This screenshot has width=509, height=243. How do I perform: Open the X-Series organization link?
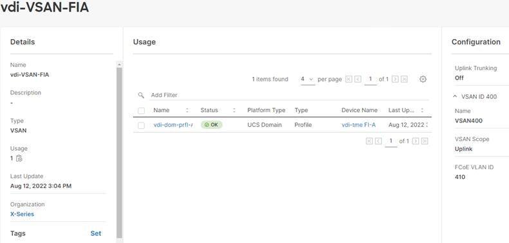click(22, 214)
